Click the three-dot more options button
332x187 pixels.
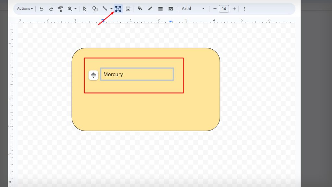pos(244,9)
